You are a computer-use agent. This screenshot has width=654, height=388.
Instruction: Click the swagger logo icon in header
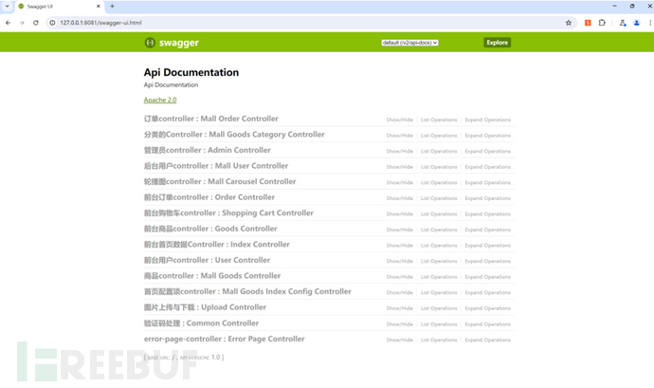coord(150,43)
